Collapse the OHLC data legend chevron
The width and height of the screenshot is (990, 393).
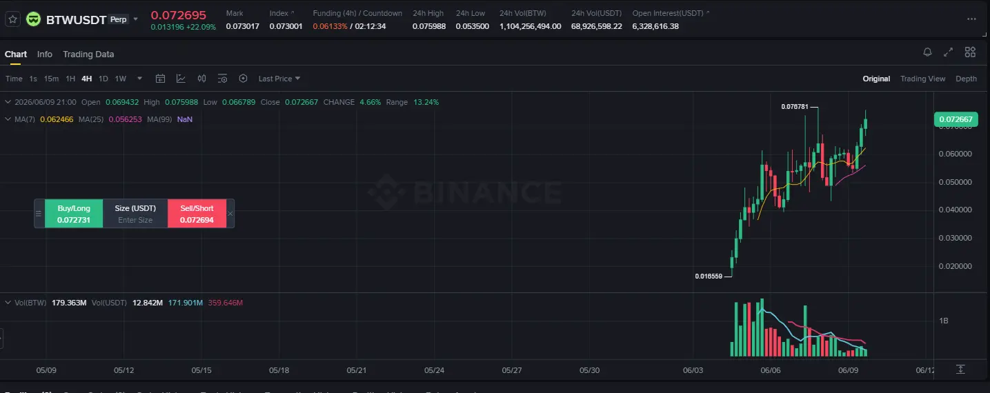(x=8, y=102)
